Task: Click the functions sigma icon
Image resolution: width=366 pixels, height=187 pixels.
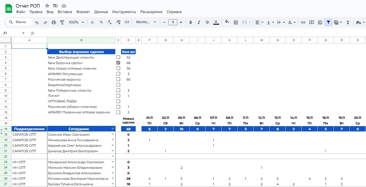Action: (x=348, y=22)
